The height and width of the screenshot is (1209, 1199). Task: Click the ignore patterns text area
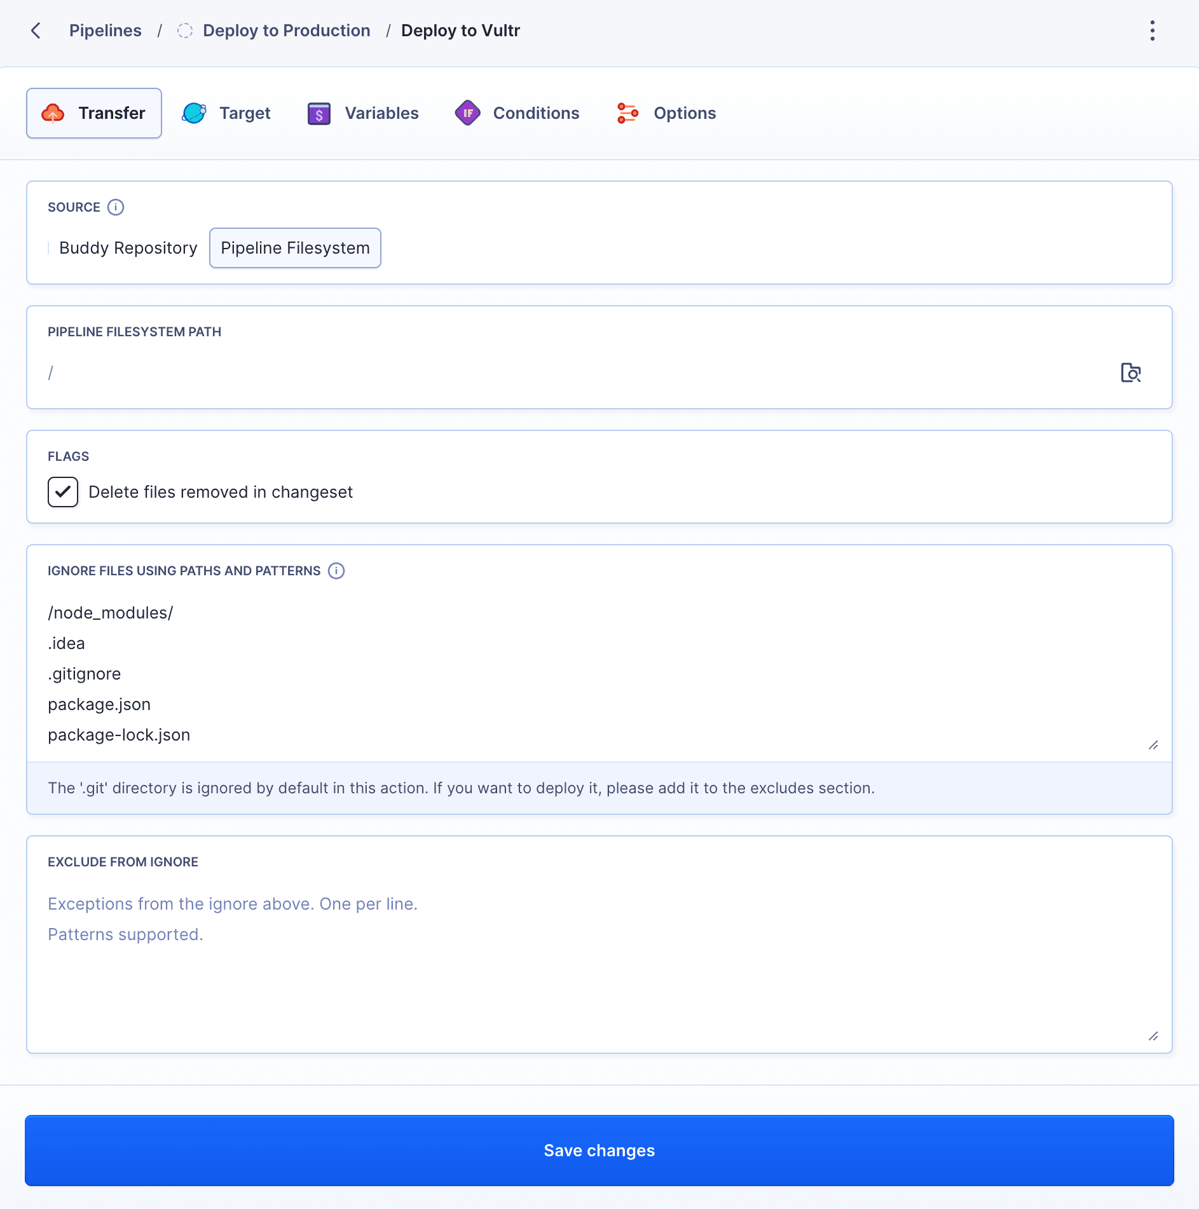[x=572, y=674]
